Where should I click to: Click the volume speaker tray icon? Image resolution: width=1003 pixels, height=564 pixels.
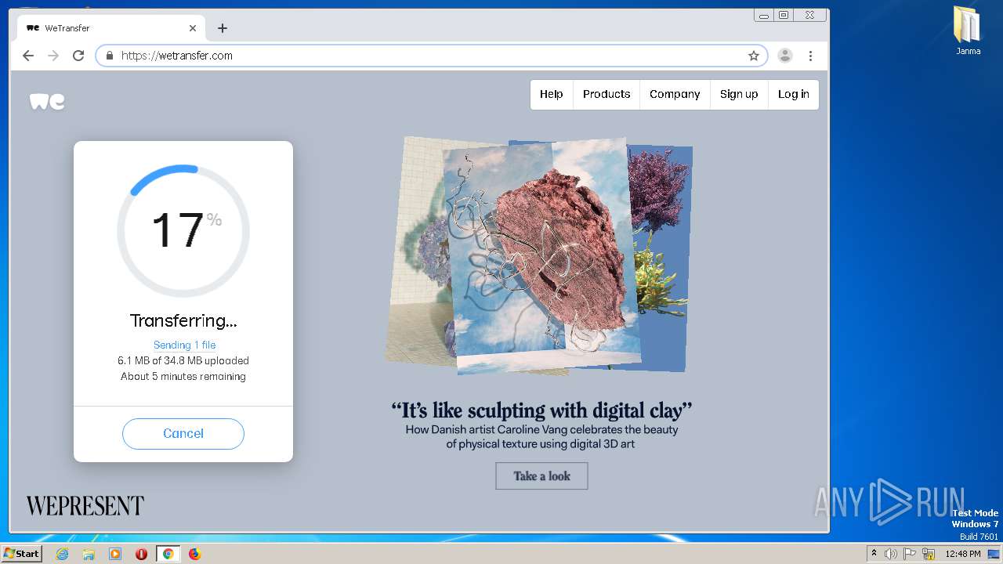point(891,554)
